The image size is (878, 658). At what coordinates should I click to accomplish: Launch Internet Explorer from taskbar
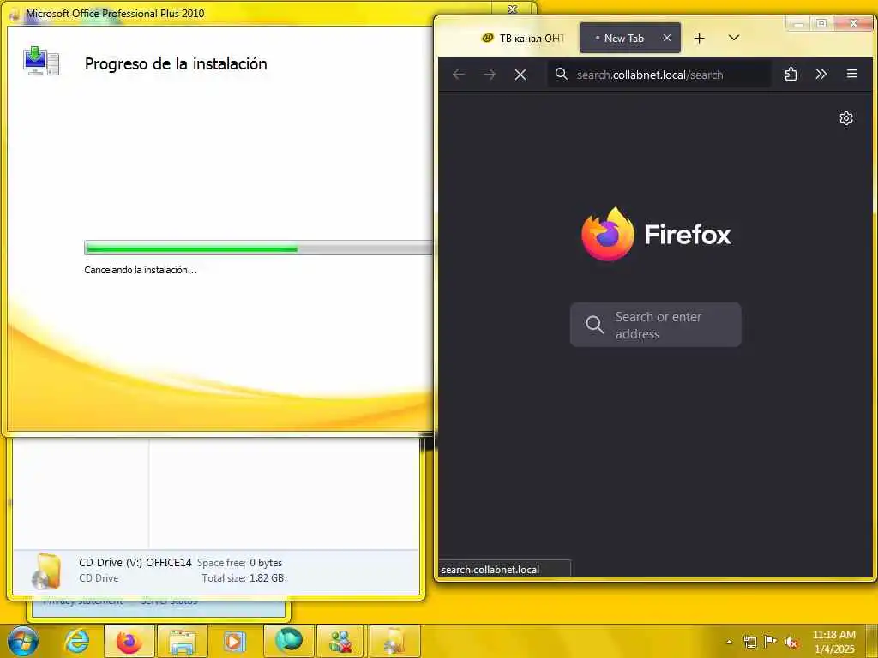pos(76,641)
